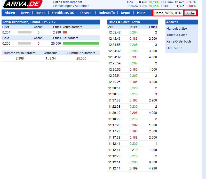The width and height of the screenshot is (206, 179).
Task: Open Einstellungen link
Action: point(62,6)
